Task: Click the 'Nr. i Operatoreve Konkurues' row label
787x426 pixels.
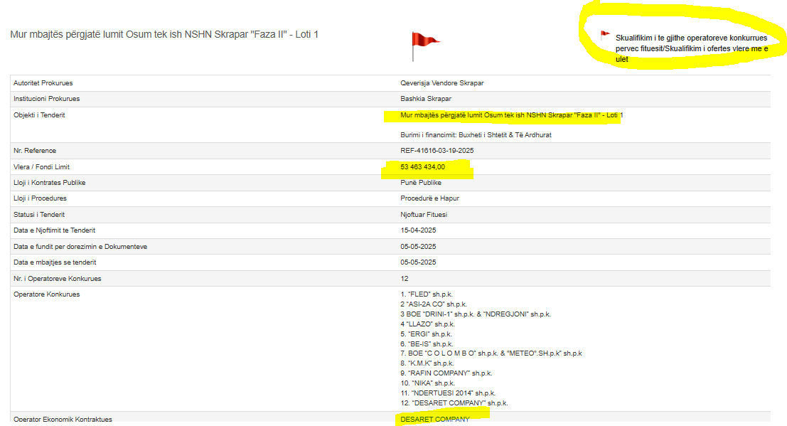Action: point(58,278)
